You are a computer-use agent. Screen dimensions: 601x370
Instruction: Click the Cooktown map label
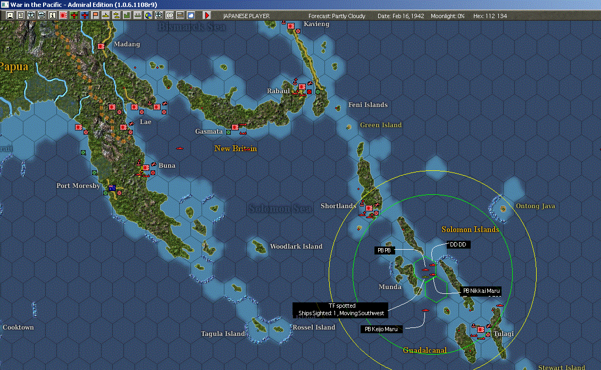pyautogui.click(x=18, y=327)
